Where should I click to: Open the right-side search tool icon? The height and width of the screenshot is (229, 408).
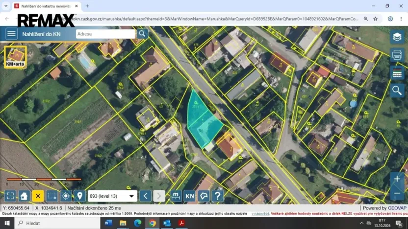[x=397, y=91]
